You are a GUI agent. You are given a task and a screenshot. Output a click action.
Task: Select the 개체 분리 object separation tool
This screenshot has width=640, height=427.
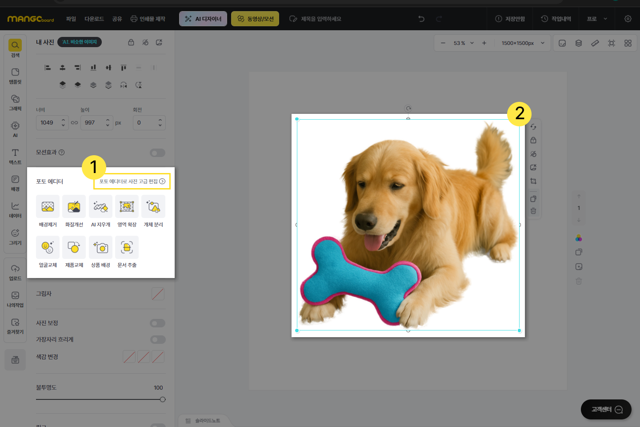pos(153,207)
